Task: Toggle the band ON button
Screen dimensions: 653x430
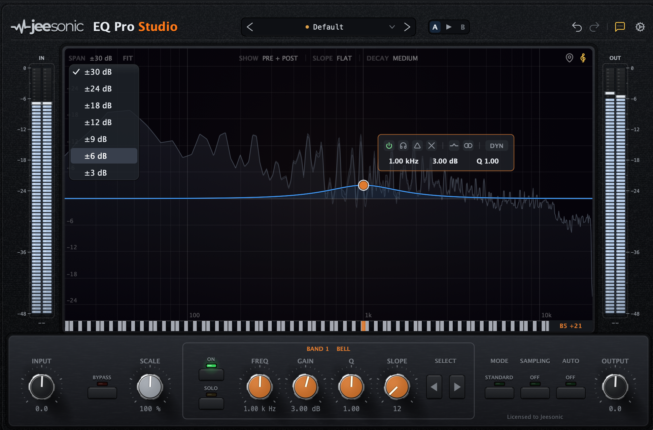Action: click(211, 374)
